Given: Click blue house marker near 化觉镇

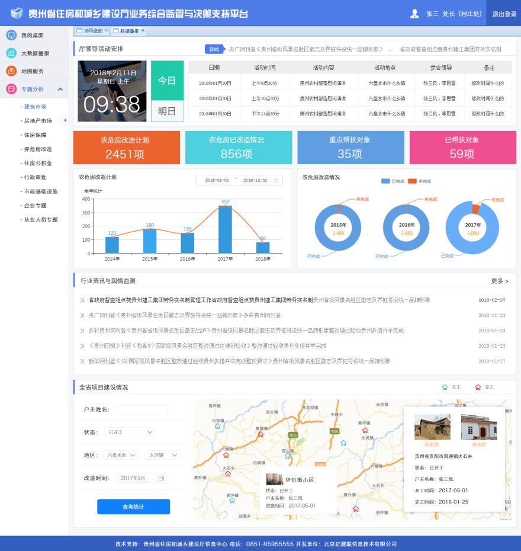Looking at the screenshot, I should coord(218,426).
